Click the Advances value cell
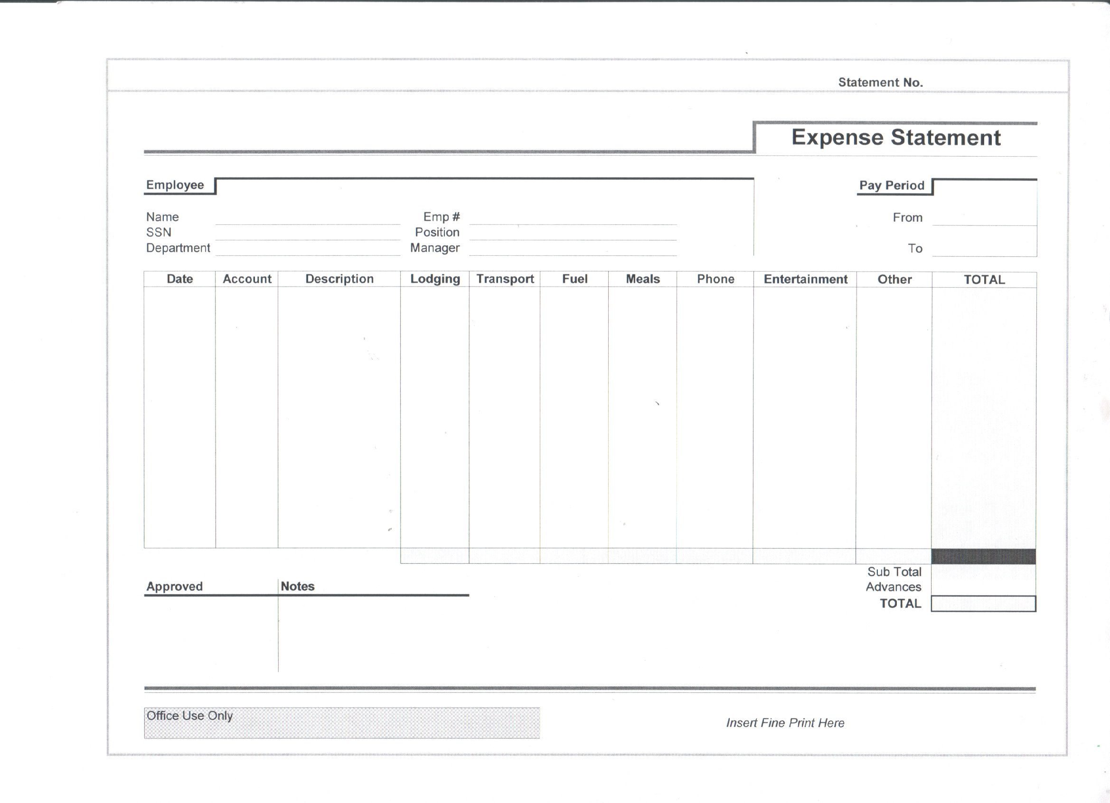The height and width of the screenshot is (803, 1110). pyautogui.click(x=983, y=587)
